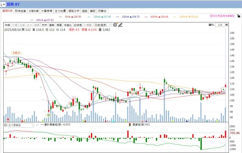Click the 160 price axis label

point(232,33)
